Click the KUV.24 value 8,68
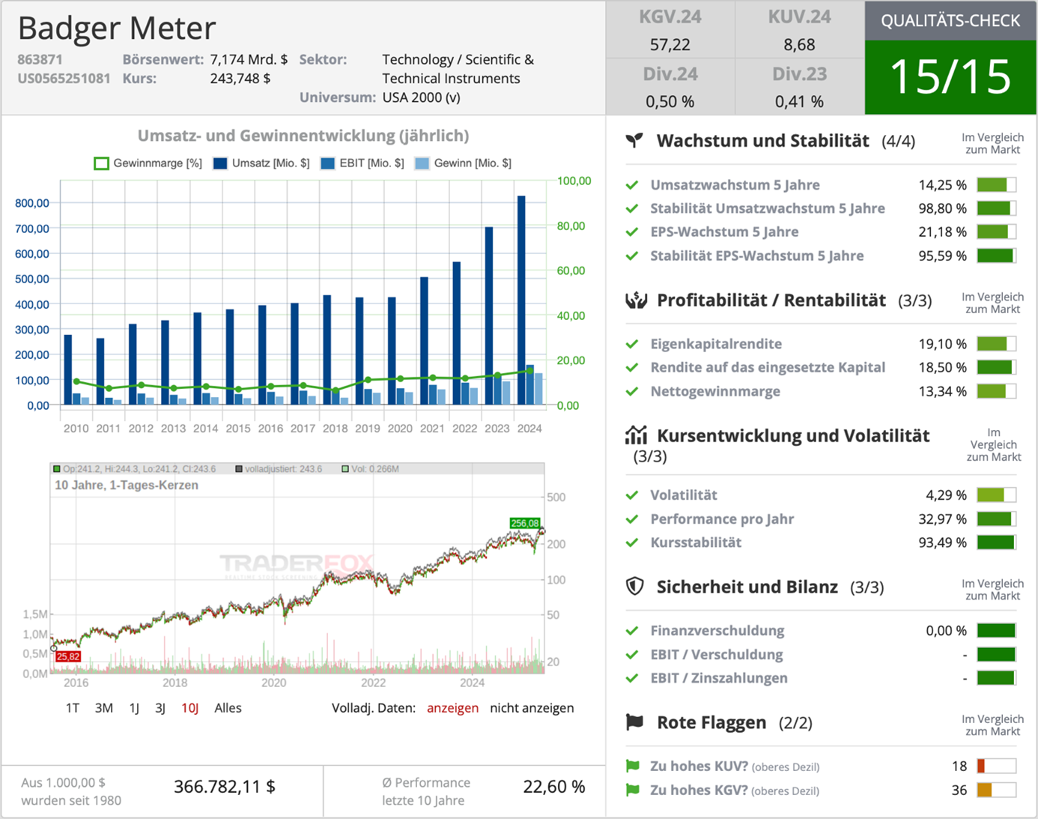 point(799,45)
